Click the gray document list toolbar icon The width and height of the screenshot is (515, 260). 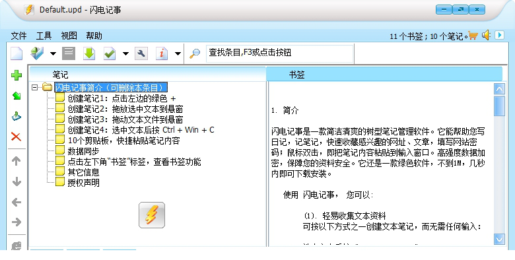(69, 53)
